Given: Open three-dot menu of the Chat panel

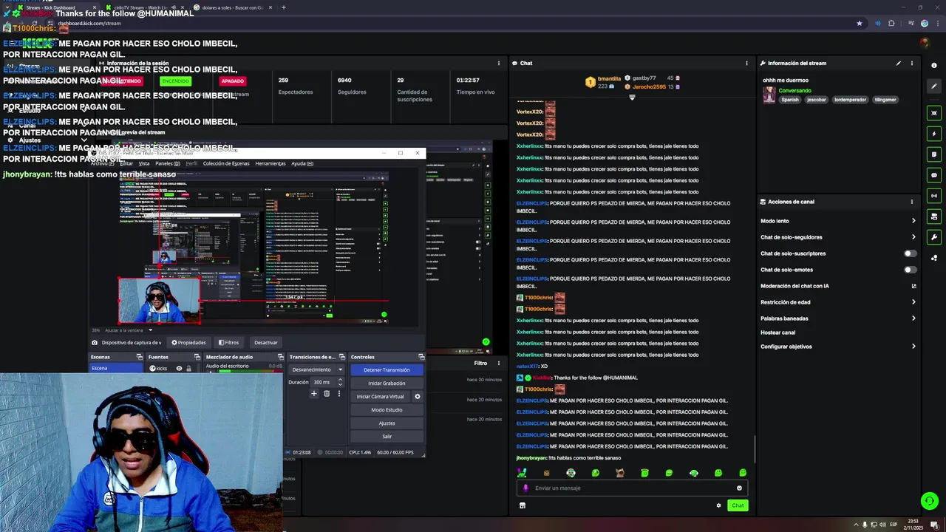Looking at the screenshot, I should [x=746, y=64].
